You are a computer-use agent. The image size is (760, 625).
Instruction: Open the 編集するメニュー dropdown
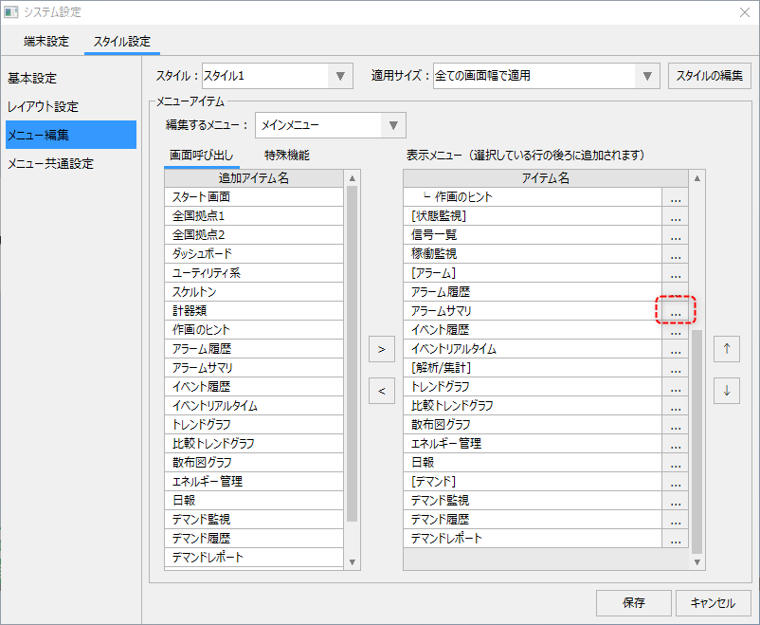393,125
